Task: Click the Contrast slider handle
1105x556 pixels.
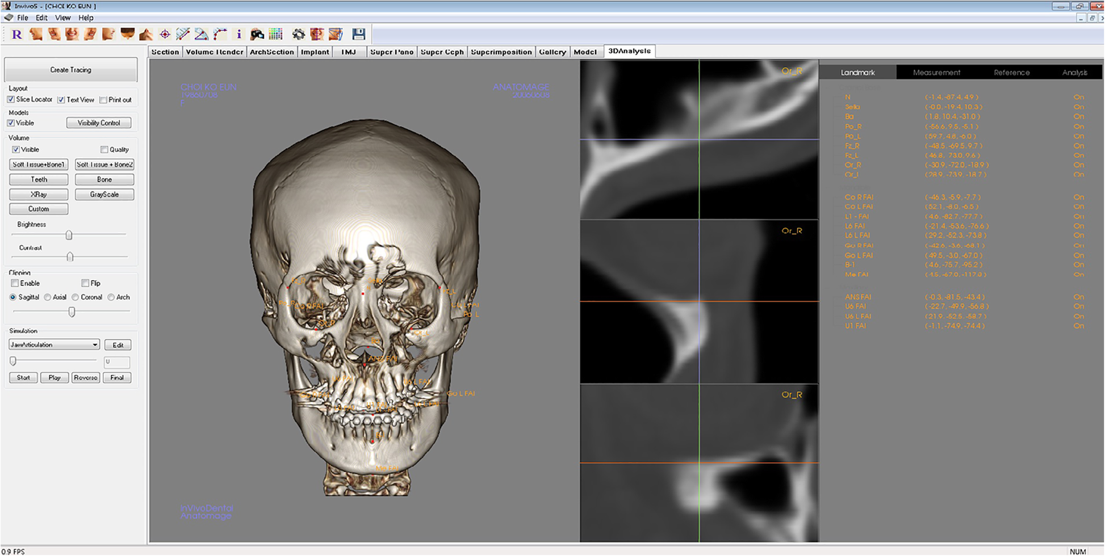Action: tap(70, 257)
